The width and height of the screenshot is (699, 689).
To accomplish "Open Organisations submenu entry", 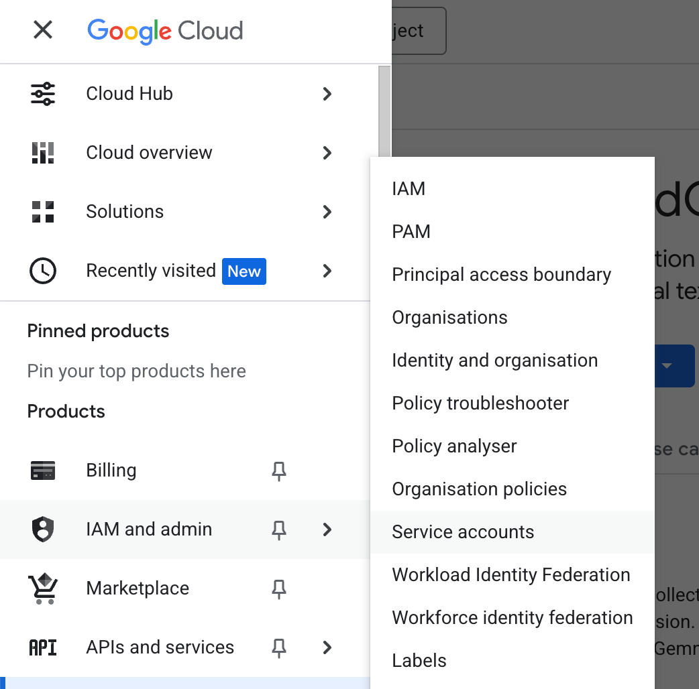I will click(x=513, y=318).
